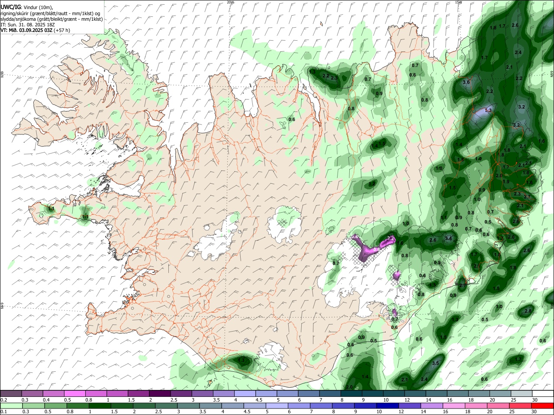
Task: Click the dark purple 1.5–2 swatch in snow legend
Action: pos(160,393)
